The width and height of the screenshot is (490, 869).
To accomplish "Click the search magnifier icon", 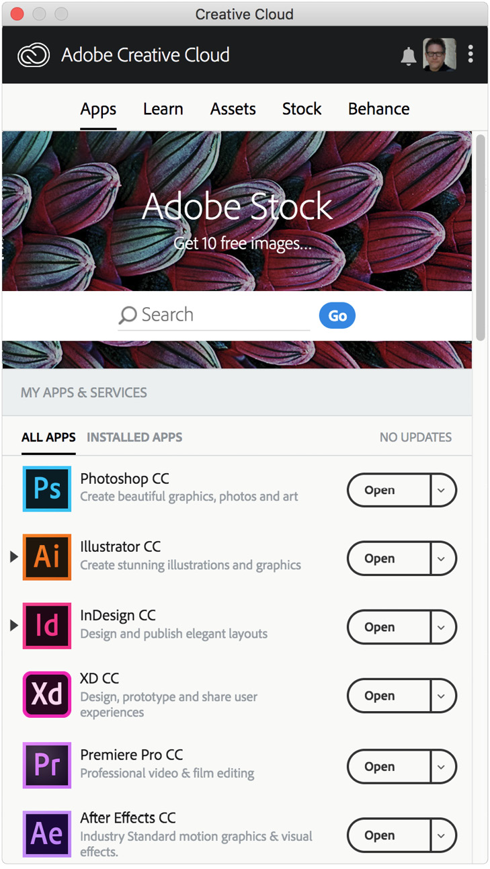I will (x=128, y=315).
